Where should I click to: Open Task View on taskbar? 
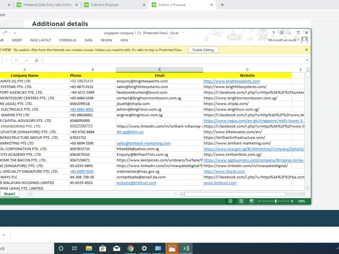coord(74,248)
